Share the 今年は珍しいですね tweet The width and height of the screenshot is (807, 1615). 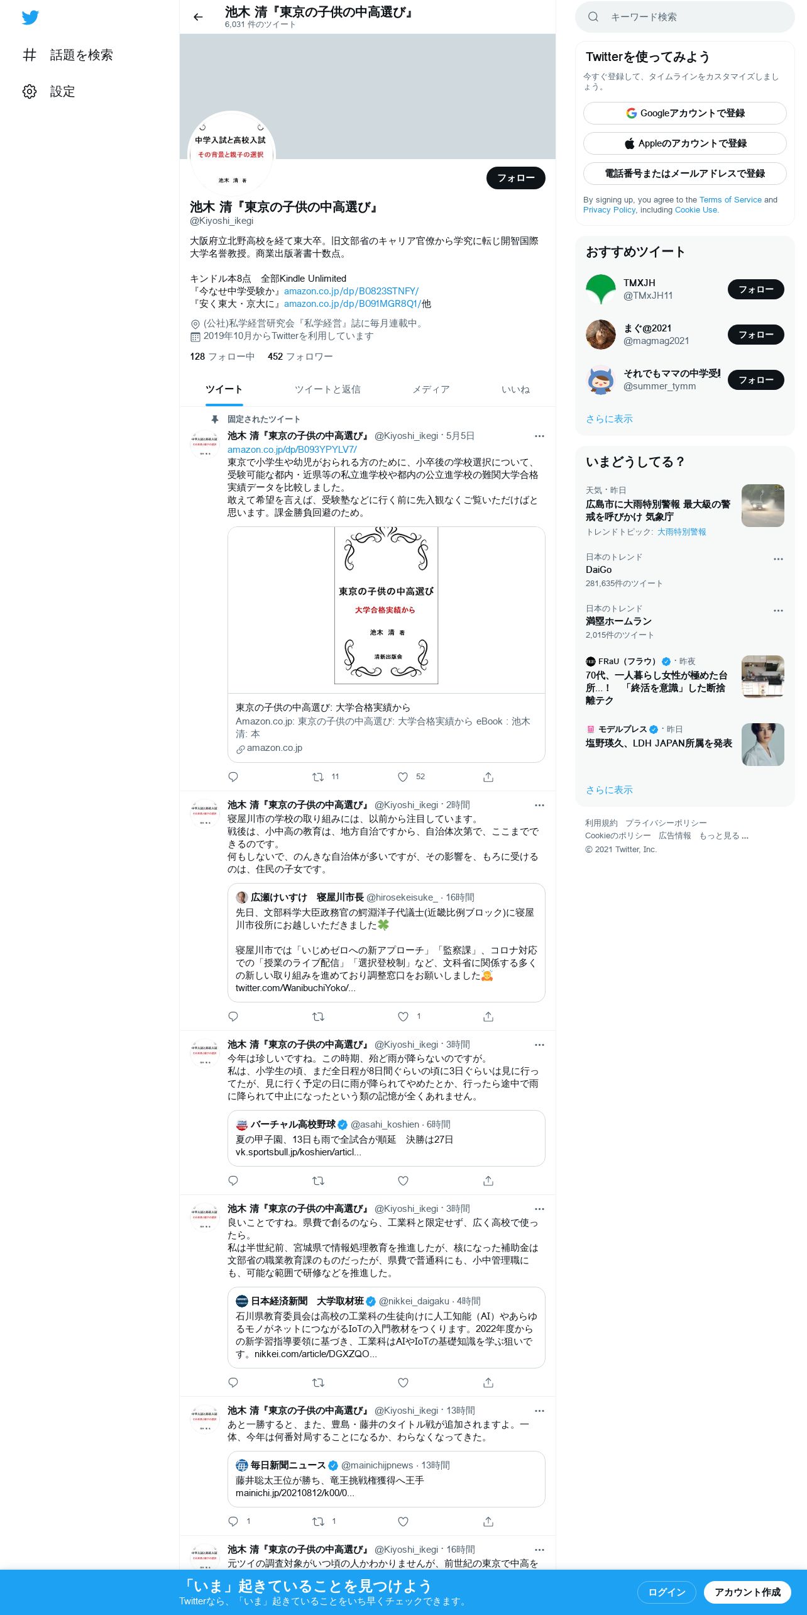coord(488,1180)
